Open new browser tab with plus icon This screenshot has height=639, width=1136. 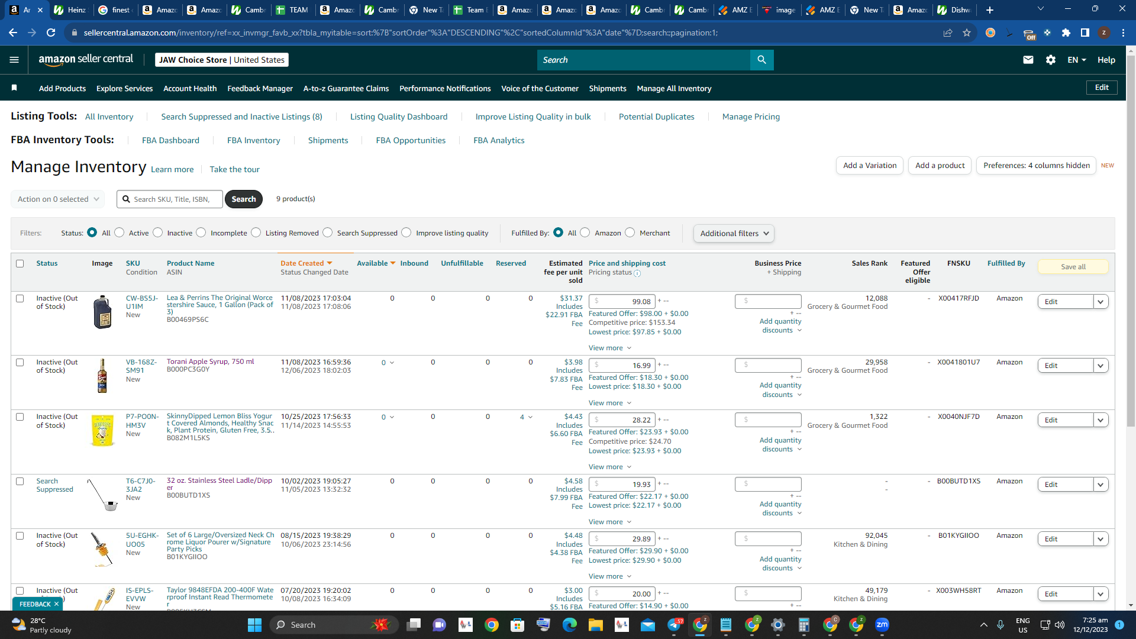tap(990, 9)
